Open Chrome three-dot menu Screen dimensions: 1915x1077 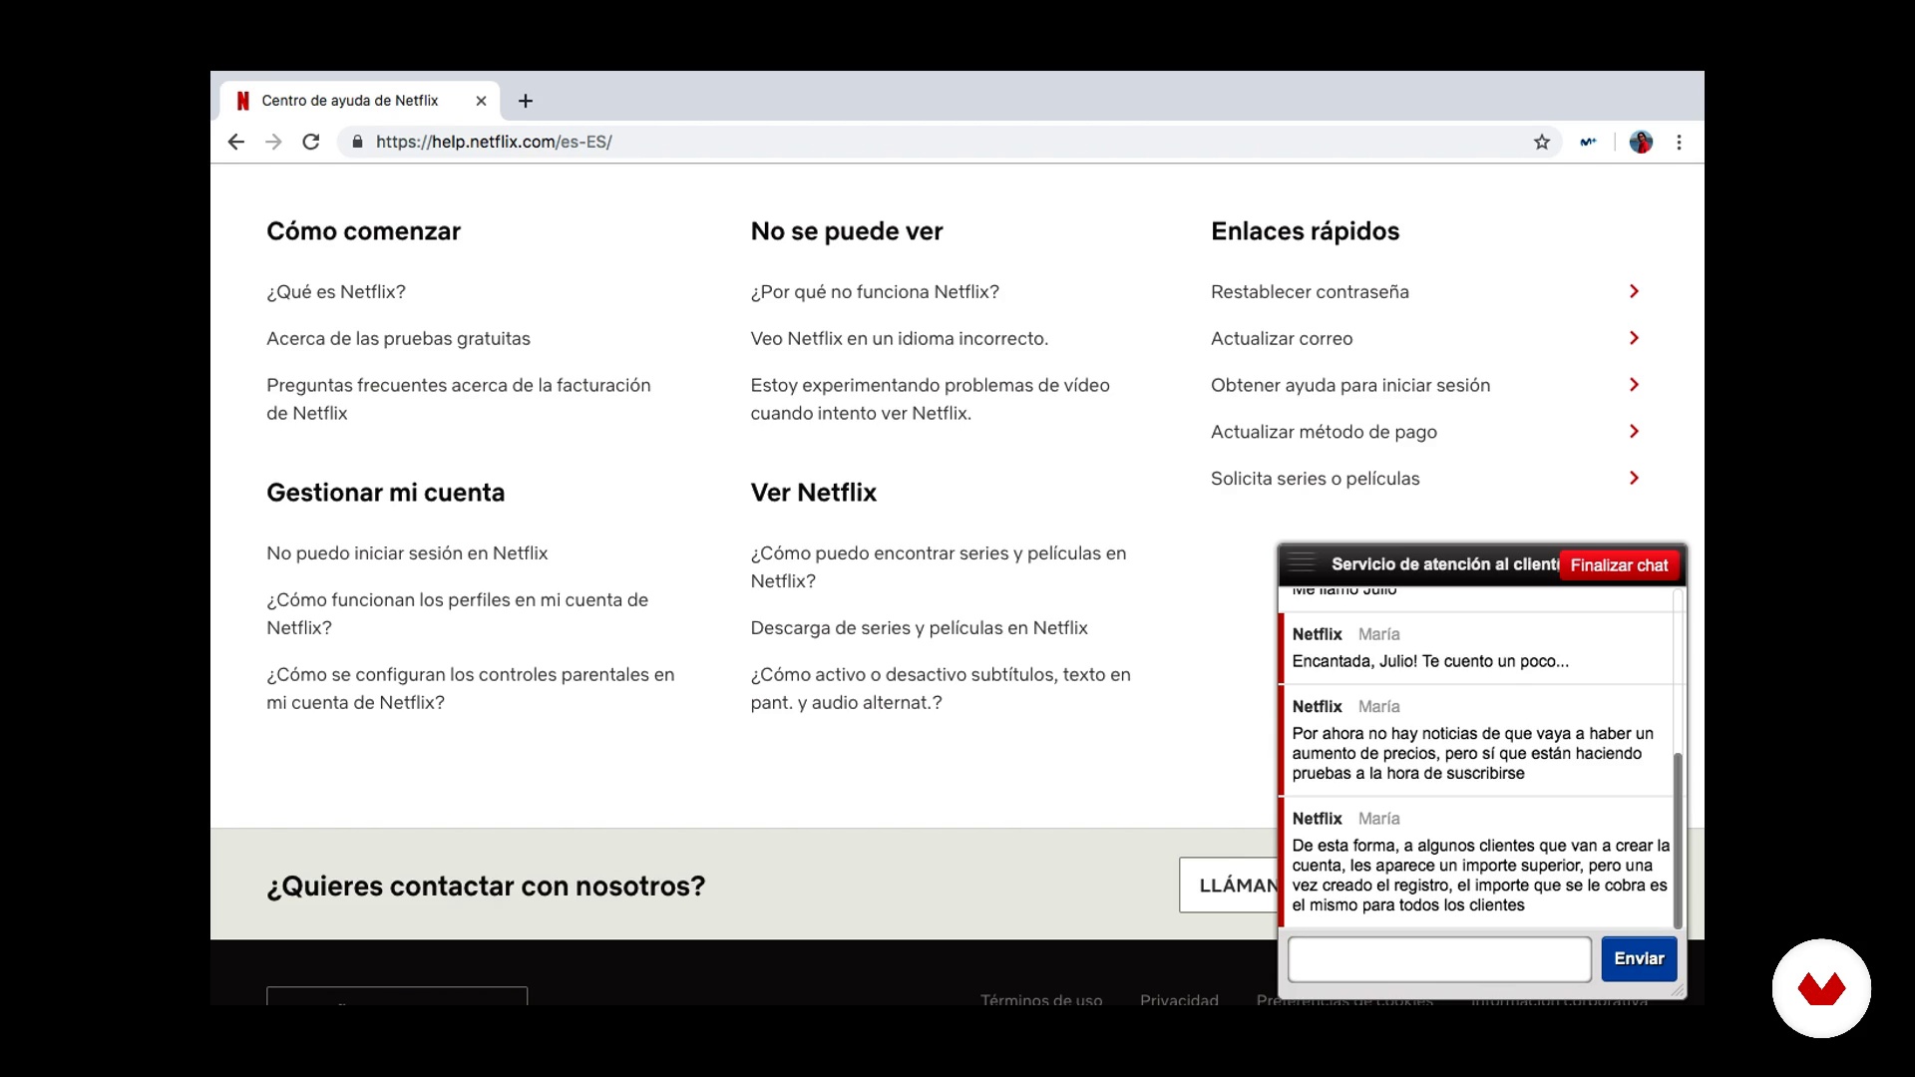(x=1680, y=142)
